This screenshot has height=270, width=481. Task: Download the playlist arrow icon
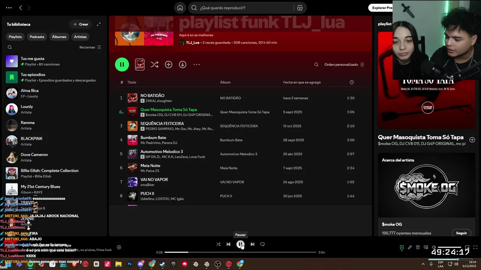click(183, 64)
